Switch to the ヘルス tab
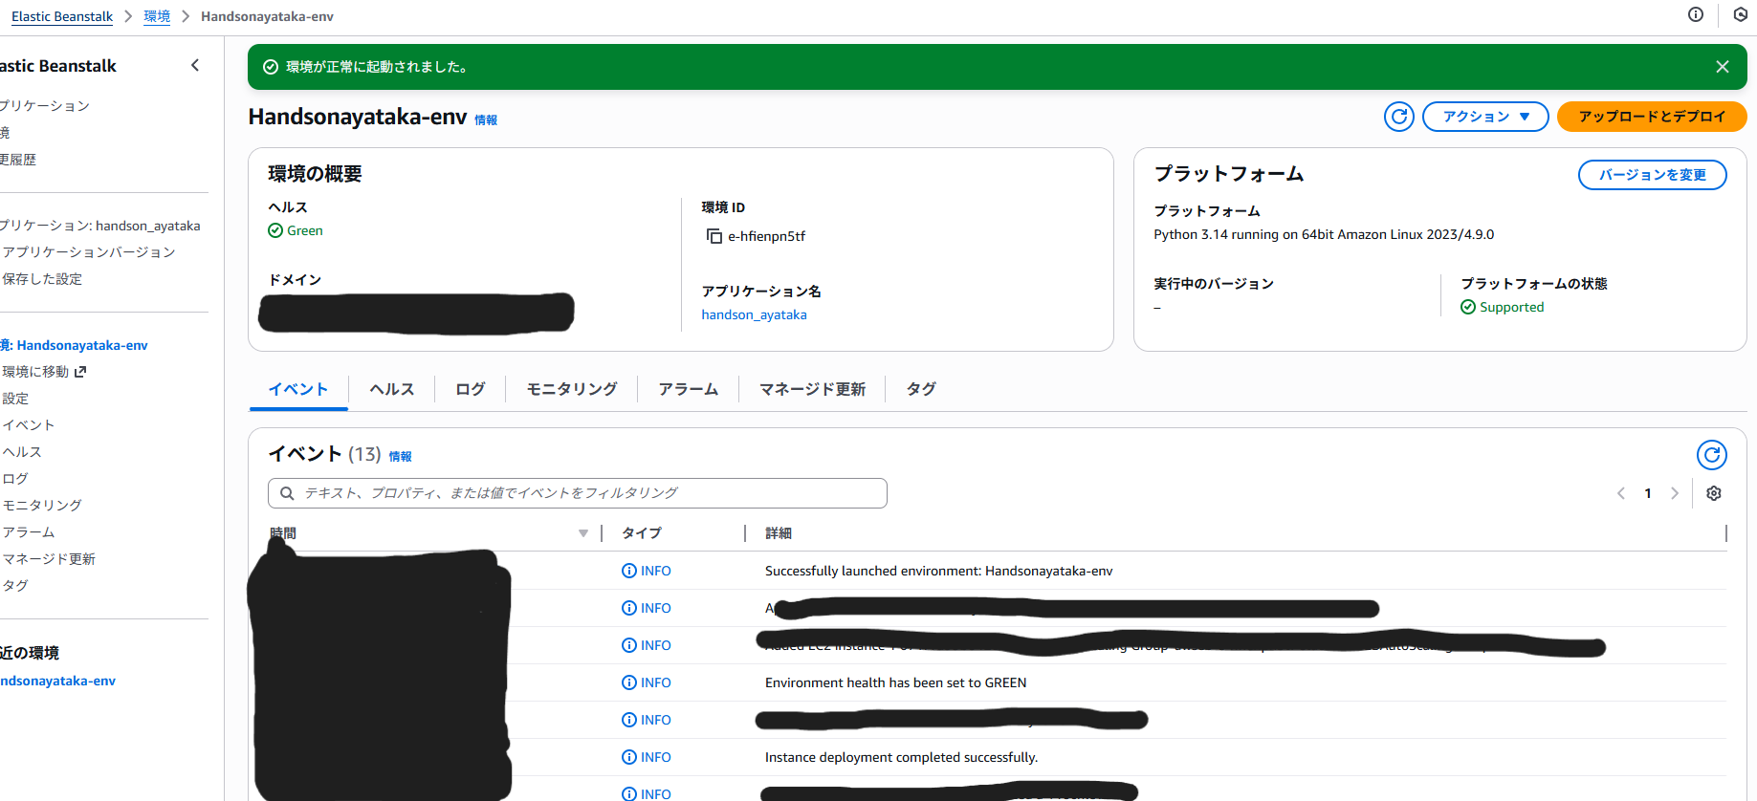Viewport: 1757px width, 801px height. click(x=392, y=389)
